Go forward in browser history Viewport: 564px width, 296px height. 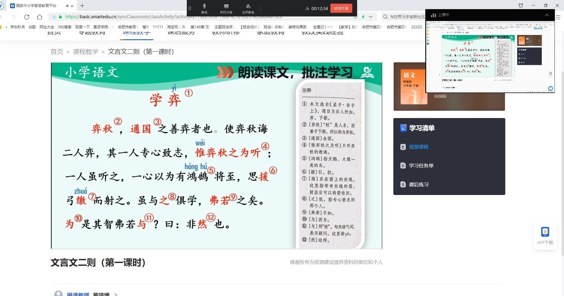click(x=14, y=17)
